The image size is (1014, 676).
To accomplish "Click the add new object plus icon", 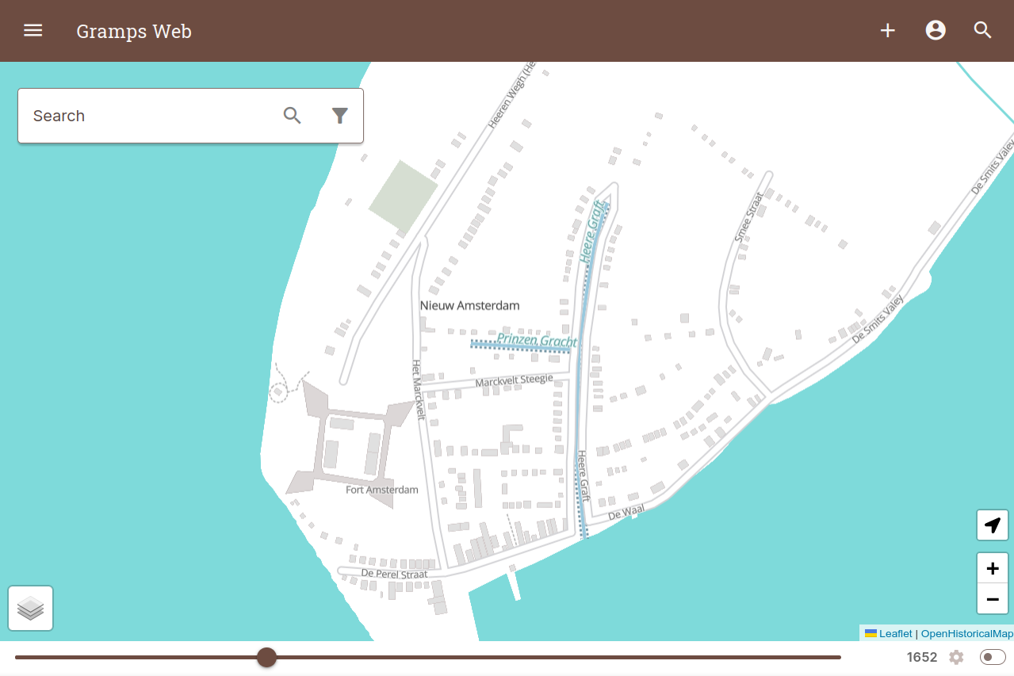I will (888, 31).
